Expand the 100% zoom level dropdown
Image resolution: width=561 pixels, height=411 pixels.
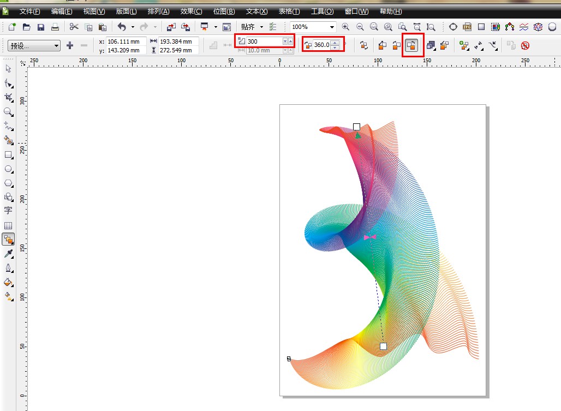click(x=331, y=27)
